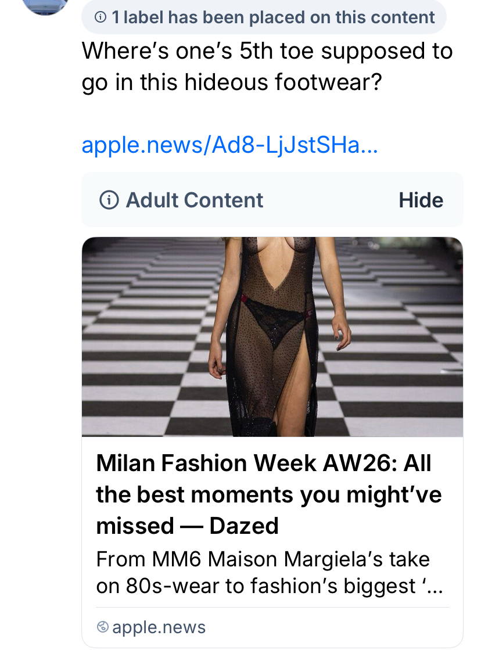
Task: Click the "Adult Content" warning label text
Action: coord(195,200)
